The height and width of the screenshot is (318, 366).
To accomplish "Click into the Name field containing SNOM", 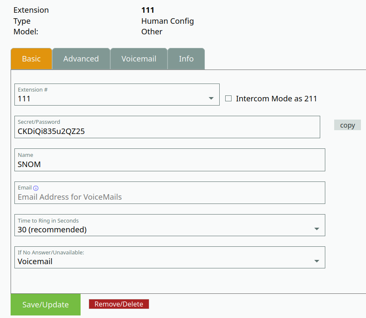I will pos(170,164).
